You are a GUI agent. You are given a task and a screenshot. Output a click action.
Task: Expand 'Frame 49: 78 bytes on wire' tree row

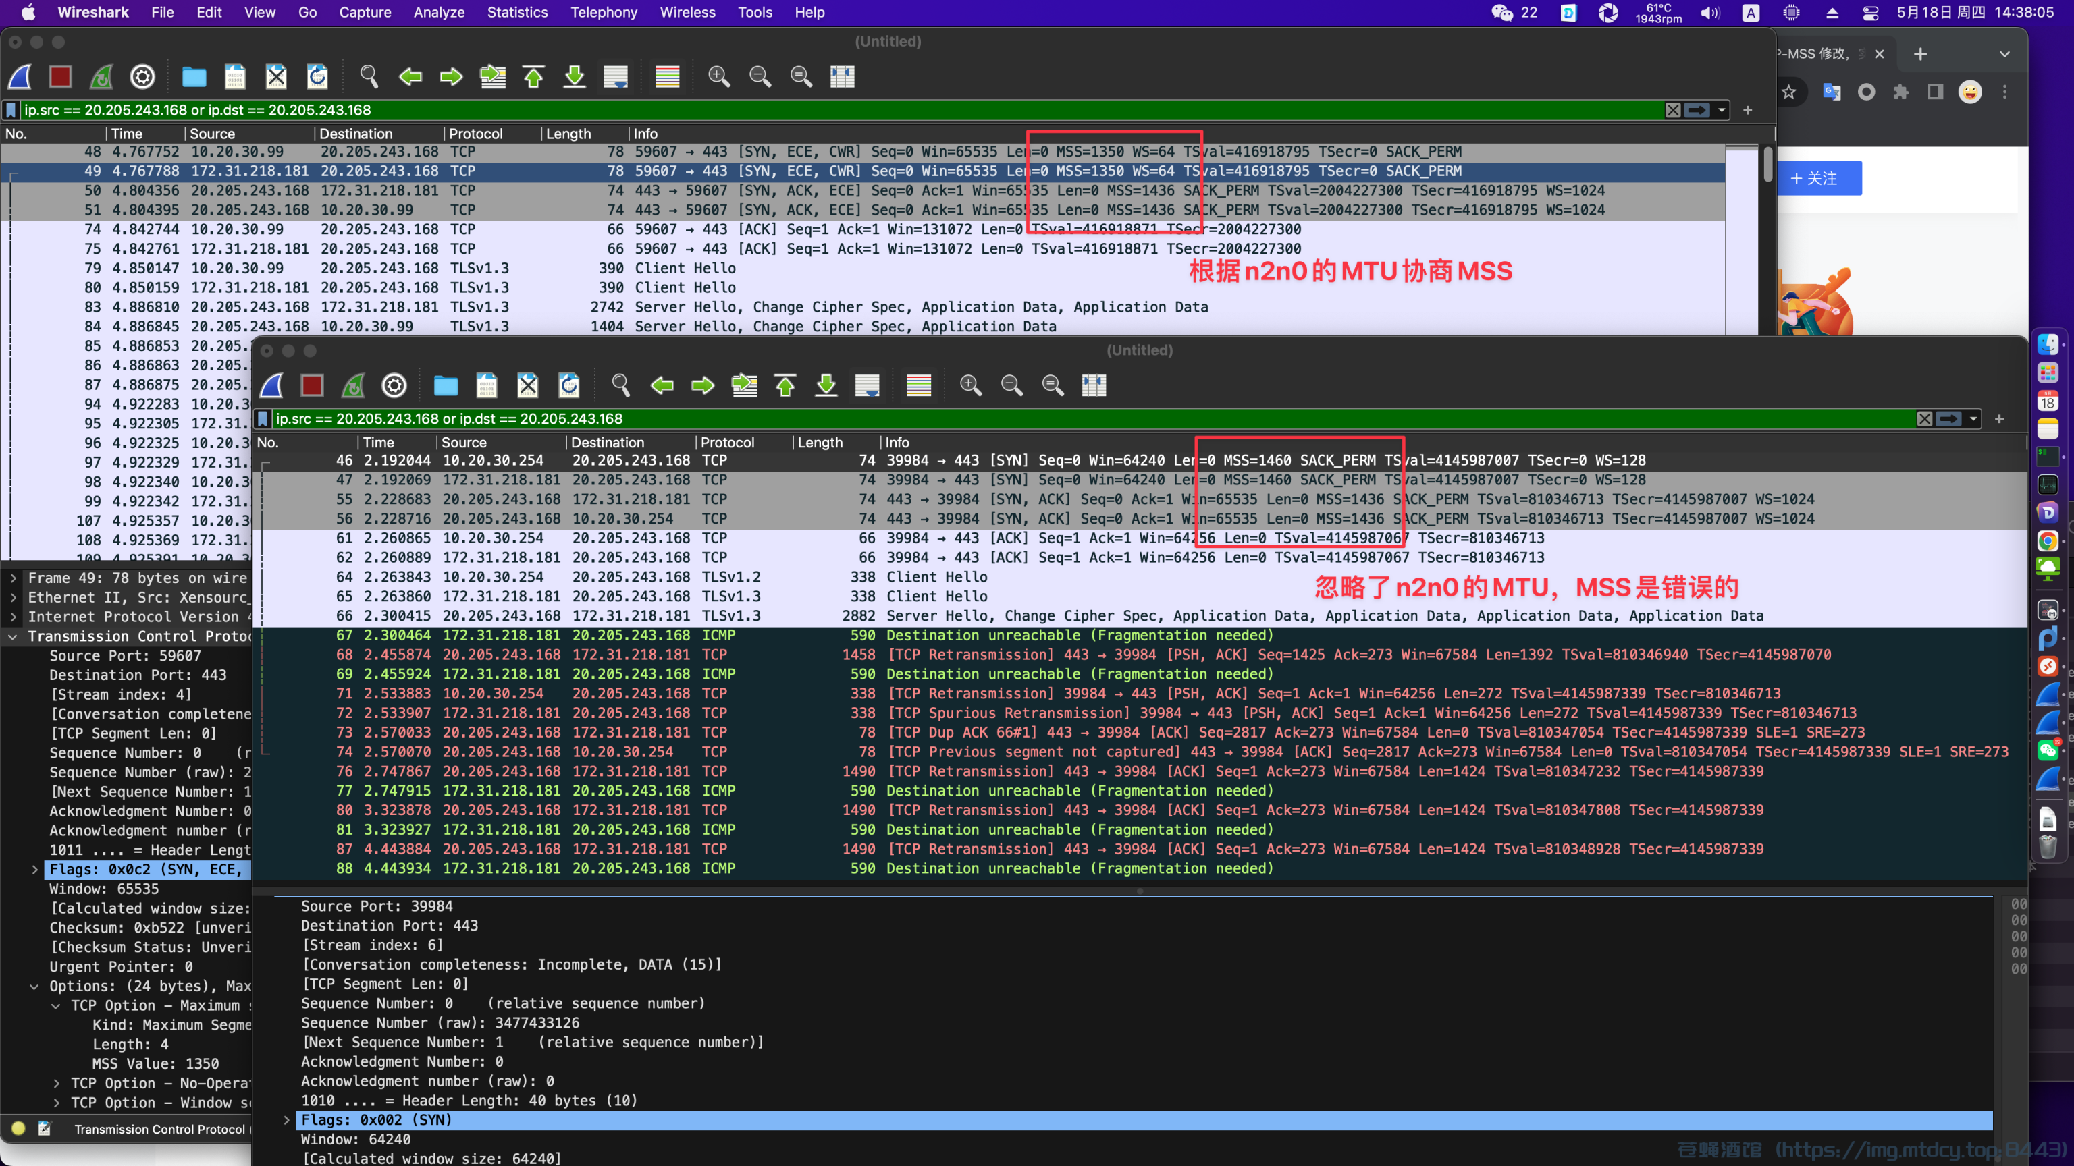(14, 578)
